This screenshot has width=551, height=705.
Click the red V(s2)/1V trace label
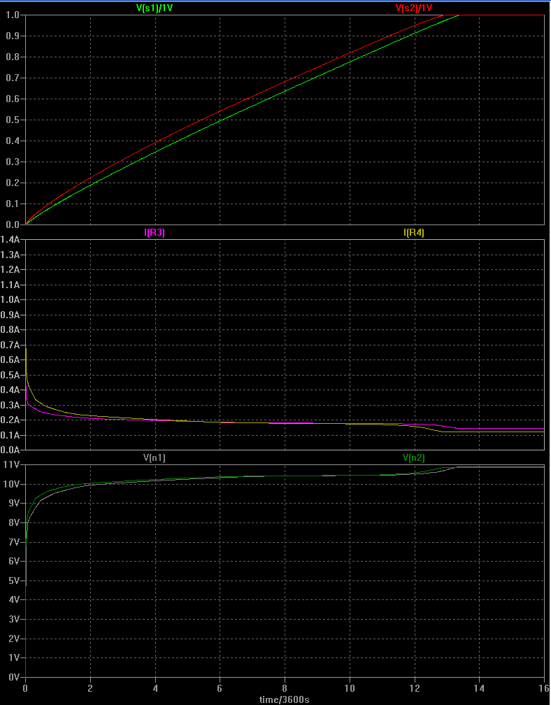(413, 7)
